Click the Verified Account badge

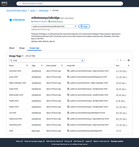point(55,21)
